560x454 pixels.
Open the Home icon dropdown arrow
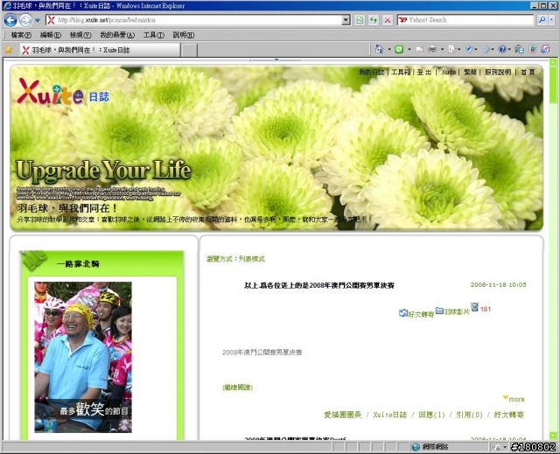pos(389,50)
